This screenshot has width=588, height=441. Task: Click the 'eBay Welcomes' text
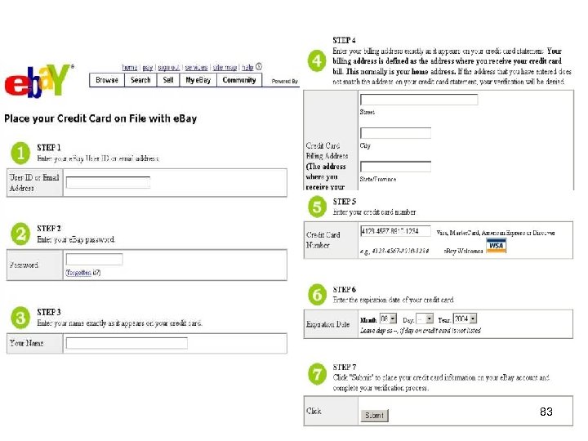tap(463, 251)
